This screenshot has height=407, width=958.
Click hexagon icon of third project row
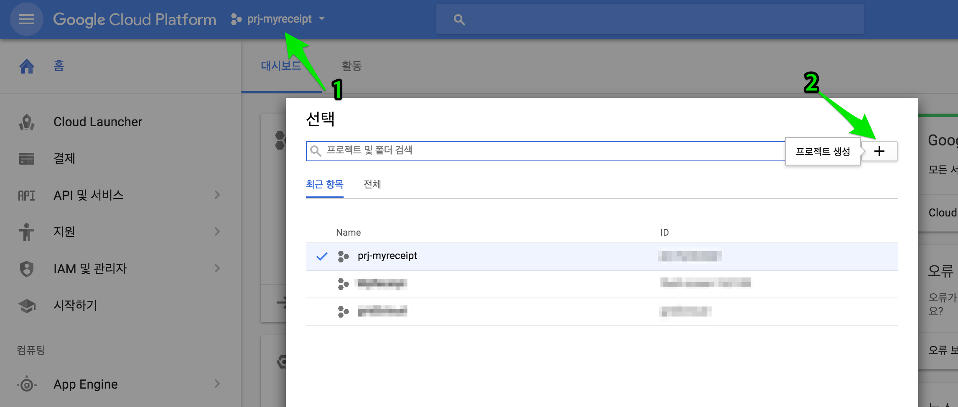[x=343, y=312]
